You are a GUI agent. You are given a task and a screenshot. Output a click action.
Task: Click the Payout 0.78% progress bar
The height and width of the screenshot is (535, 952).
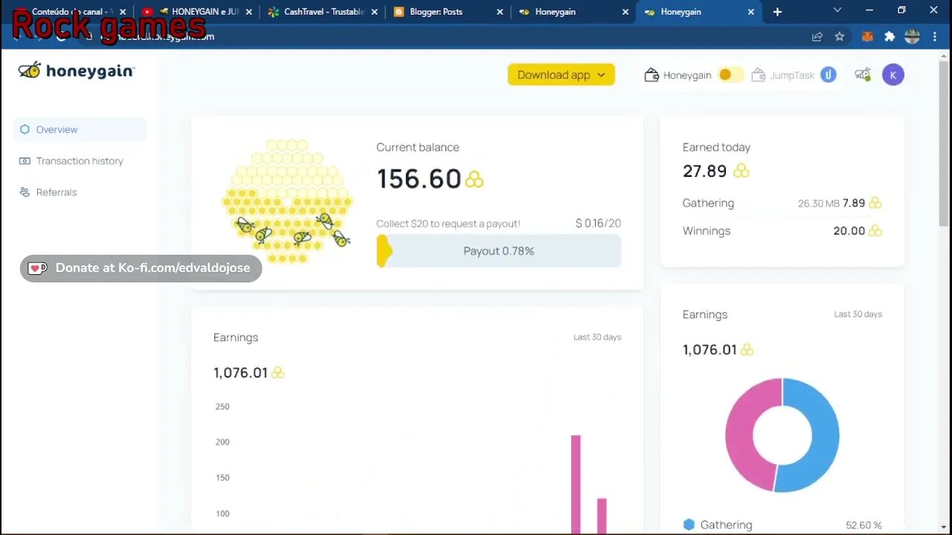(x=498, y=251)
